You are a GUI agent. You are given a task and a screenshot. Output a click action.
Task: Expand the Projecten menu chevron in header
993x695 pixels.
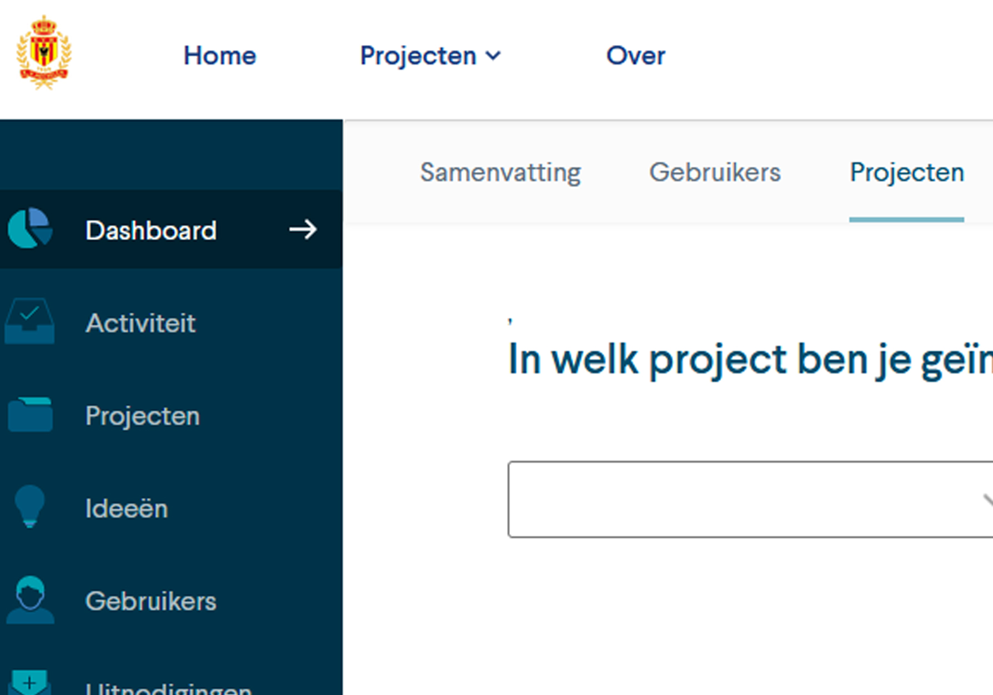click(x=493, y=56)
